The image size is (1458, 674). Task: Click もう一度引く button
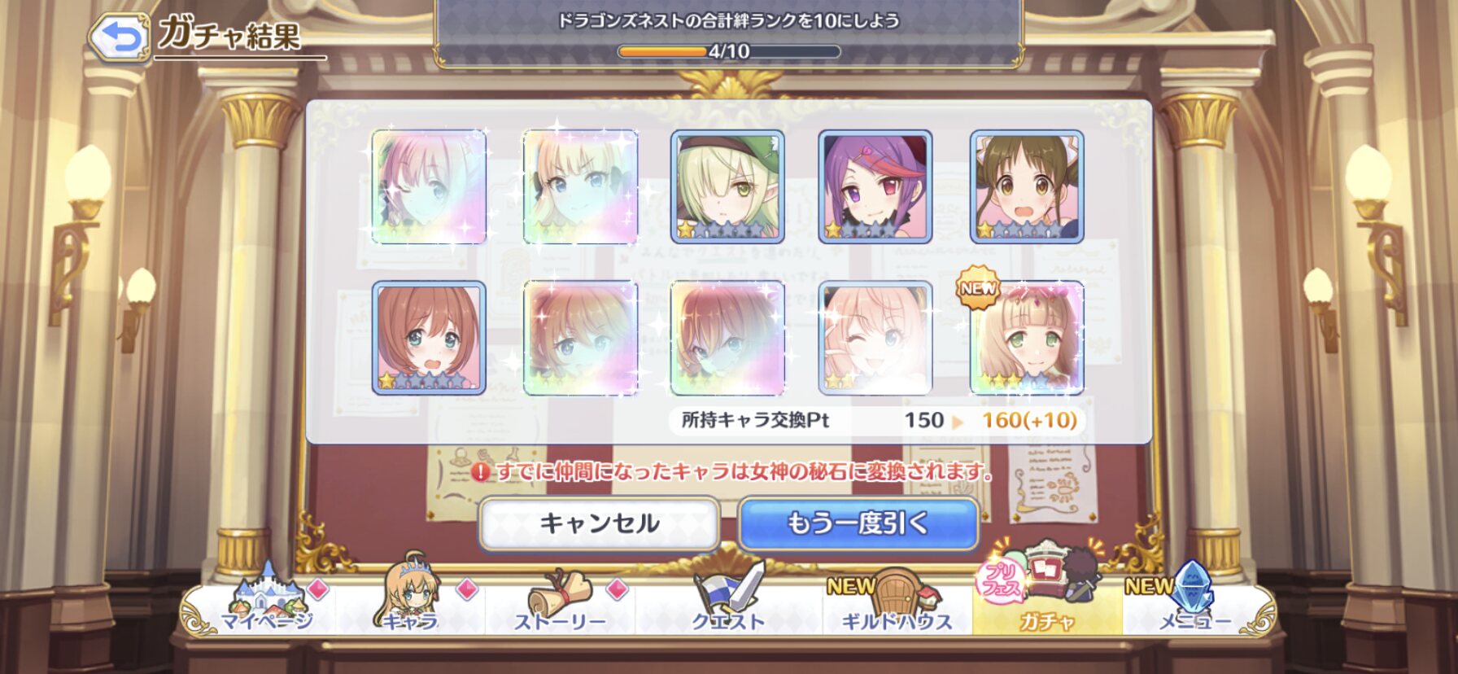point(858,523)
